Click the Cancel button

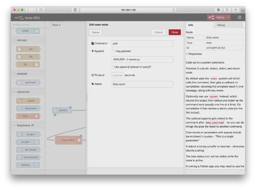[158, 32]
